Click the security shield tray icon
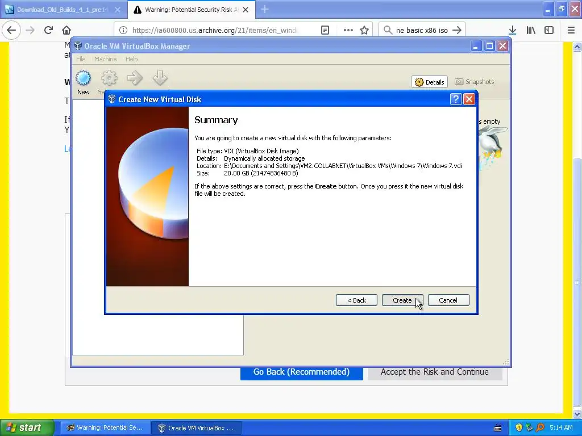 click(x=519, y=428)
